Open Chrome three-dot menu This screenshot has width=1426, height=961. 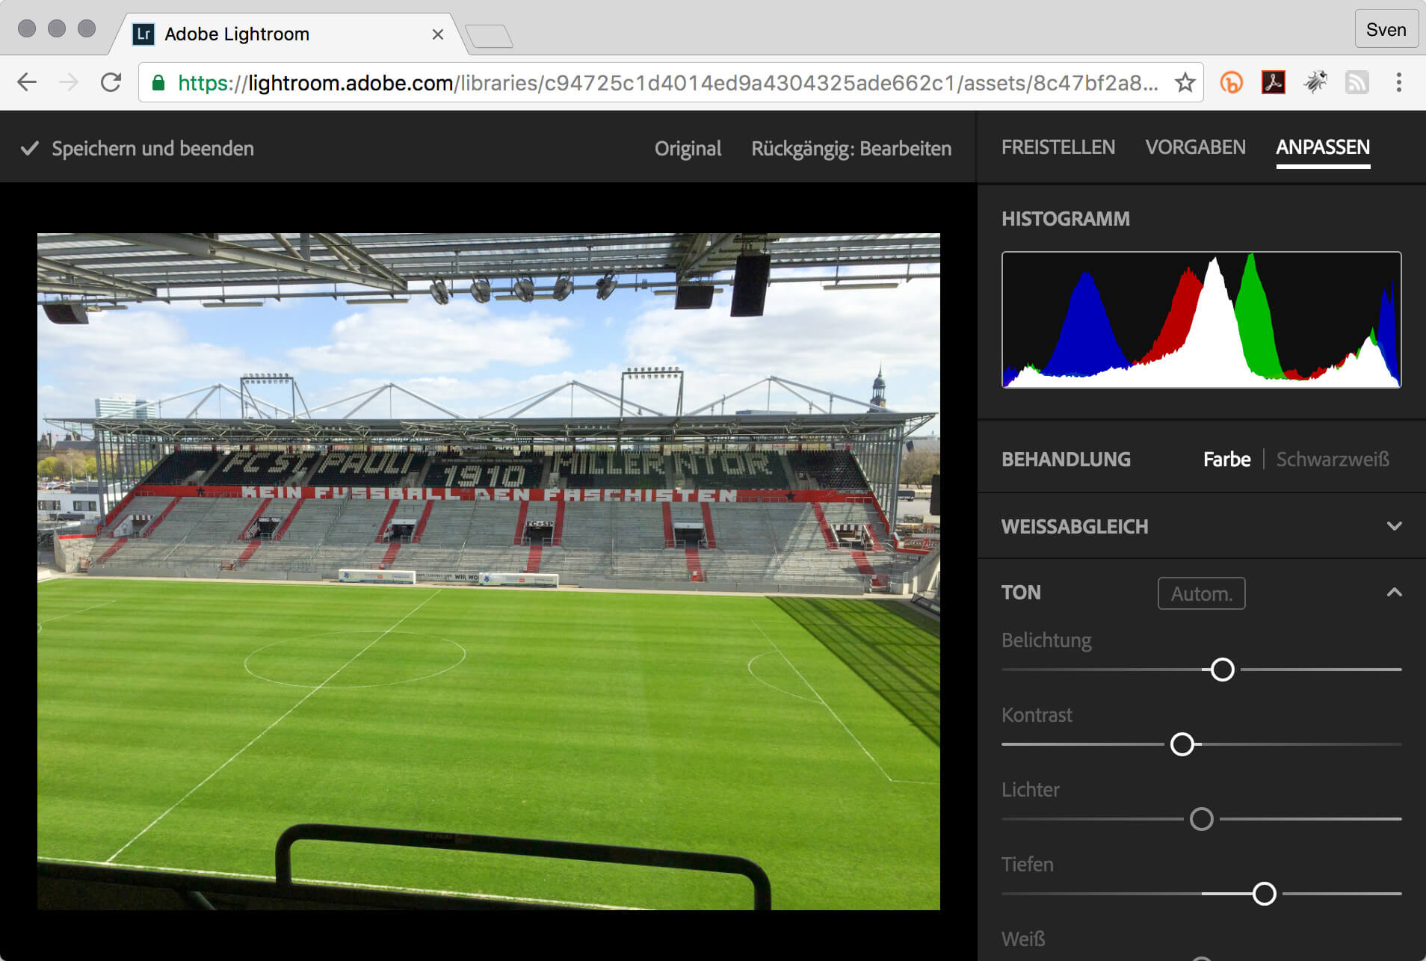pyautogui.click(x=1398, y=82)
